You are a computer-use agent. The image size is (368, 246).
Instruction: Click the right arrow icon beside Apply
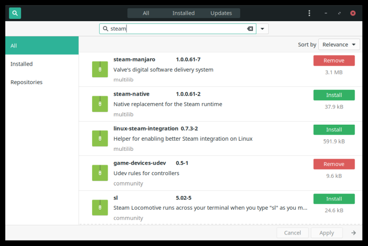353,233
